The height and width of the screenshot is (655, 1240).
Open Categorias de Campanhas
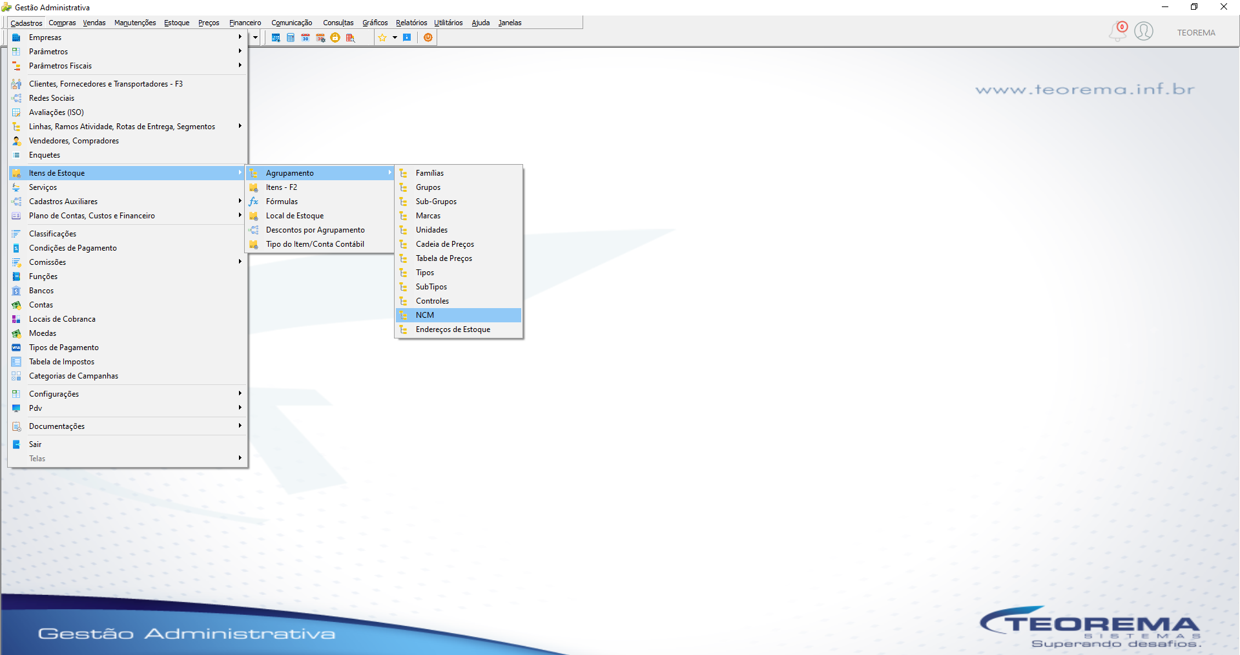coord(128,376)
